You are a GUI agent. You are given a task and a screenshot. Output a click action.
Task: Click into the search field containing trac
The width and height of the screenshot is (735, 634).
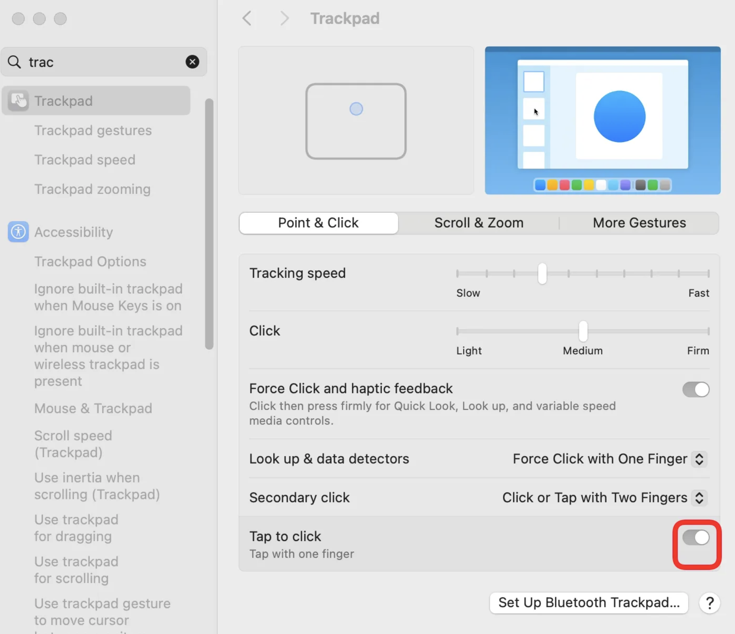[104, 62]
